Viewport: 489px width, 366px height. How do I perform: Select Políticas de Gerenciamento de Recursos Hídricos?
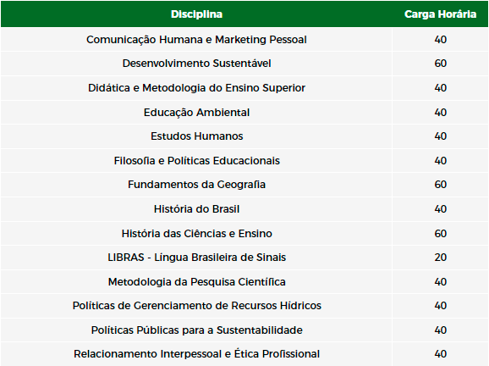tap(196, 305)
